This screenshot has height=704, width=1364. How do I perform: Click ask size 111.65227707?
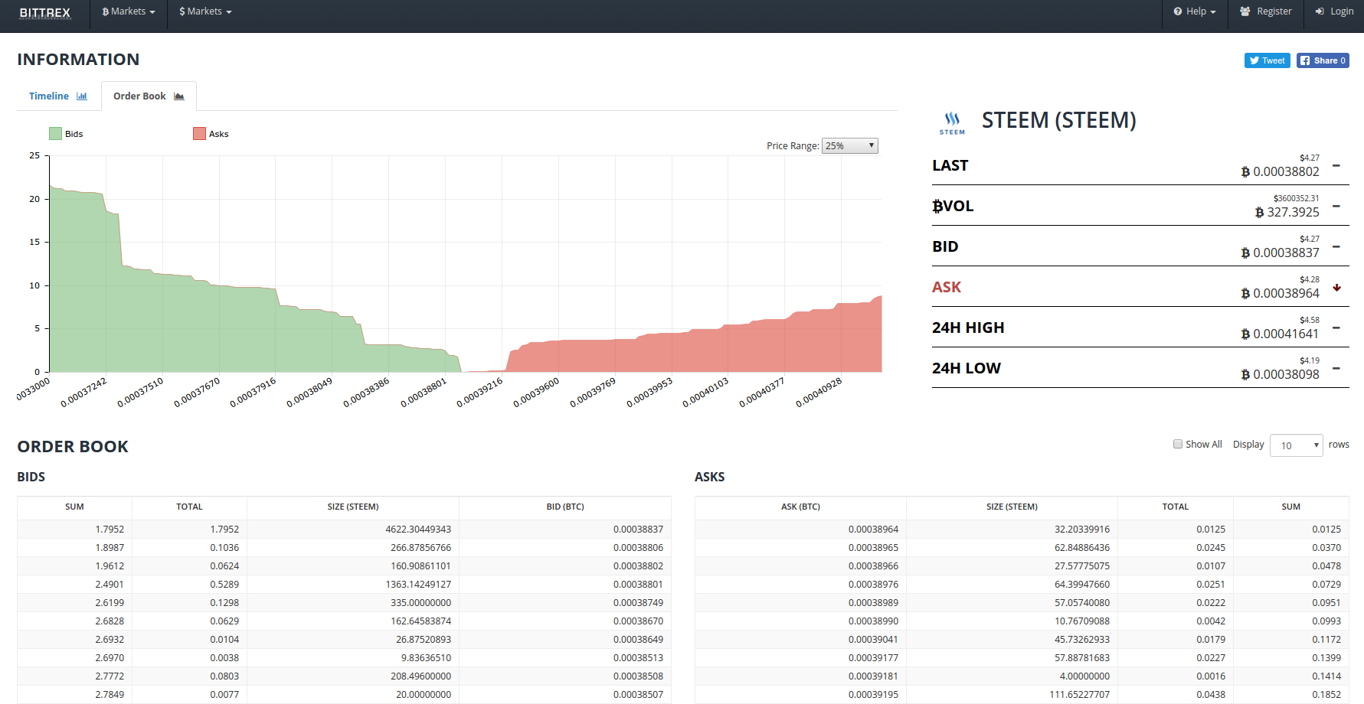coord(1079,695)
